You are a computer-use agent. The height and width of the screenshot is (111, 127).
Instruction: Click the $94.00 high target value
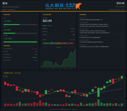coord(73,29)
